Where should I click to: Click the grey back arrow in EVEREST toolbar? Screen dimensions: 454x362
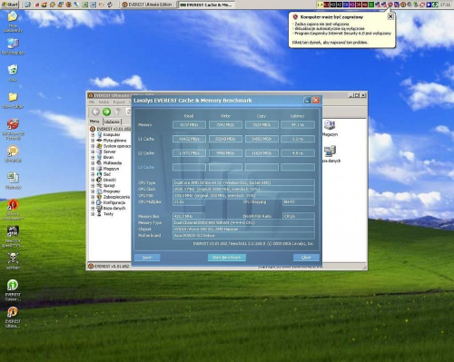95,112
